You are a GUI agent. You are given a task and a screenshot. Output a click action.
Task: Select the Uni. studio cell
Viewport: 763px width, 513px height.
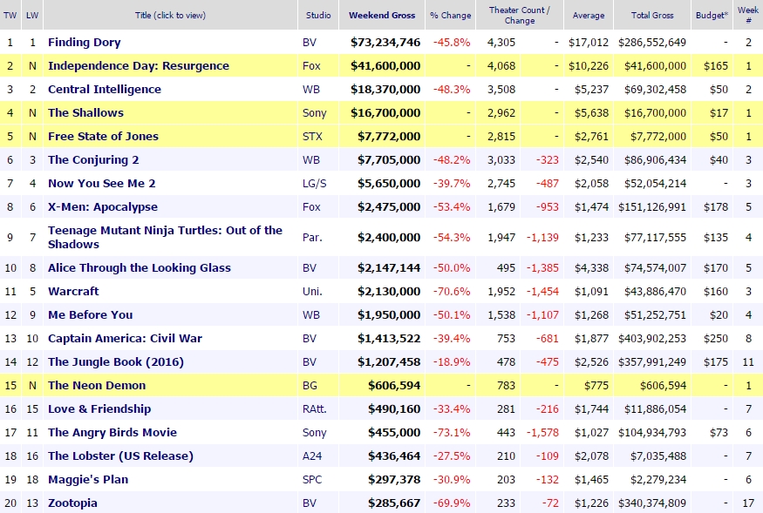pyautogui.click(x=312, y=291)
